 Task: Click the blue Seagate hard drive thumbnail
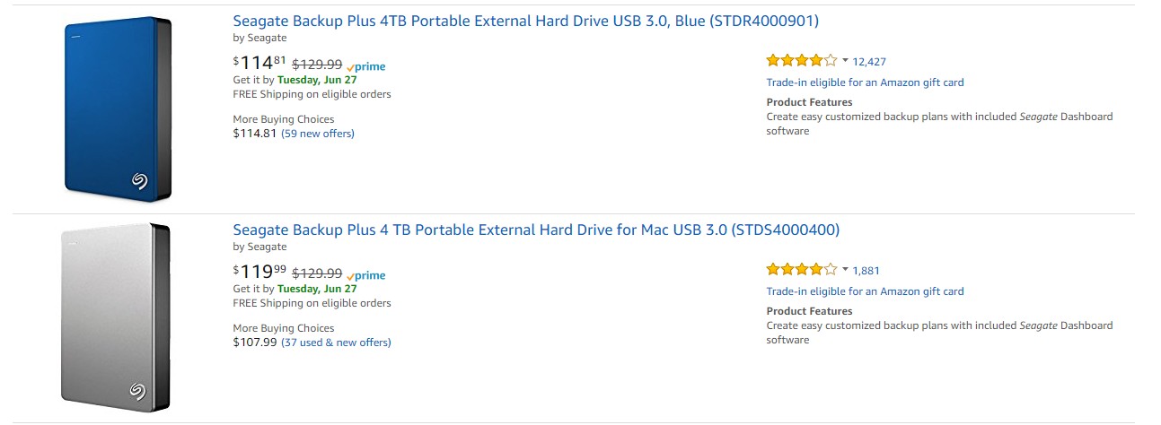pyautogui.click(x=118, y=109)
